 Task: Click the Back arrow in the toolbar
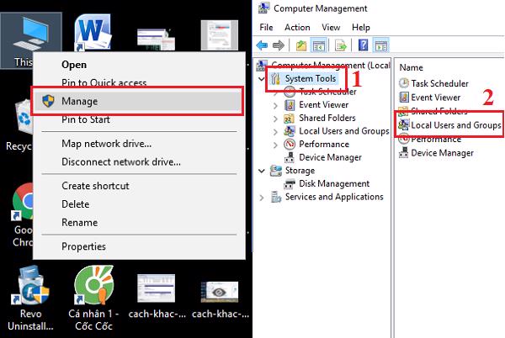tap(263, 45)
